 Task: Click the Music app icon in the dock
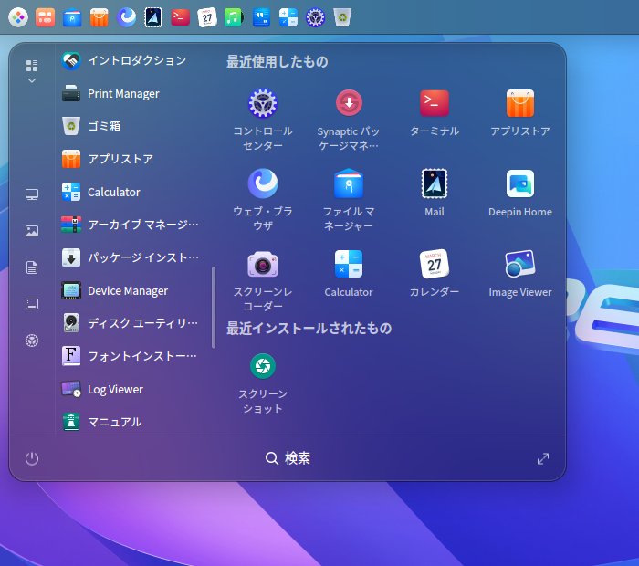234,16
